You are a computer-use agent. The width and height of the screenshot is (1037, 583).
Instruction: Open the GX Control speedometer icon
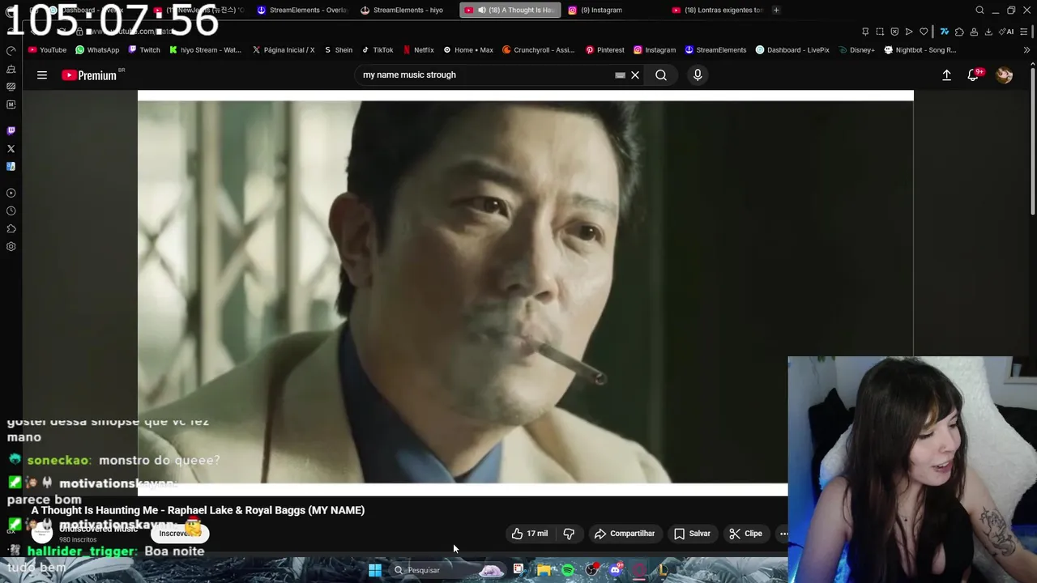[x=11, y=50]
